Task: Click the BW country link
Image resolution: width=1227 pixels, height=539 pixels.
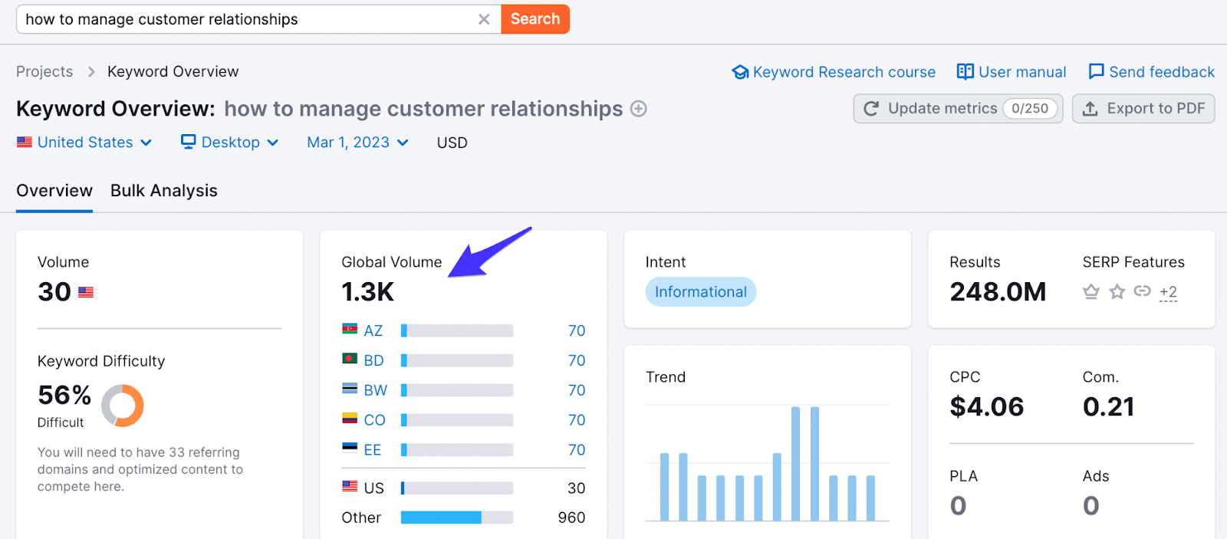Action: (x=376, y=390)
